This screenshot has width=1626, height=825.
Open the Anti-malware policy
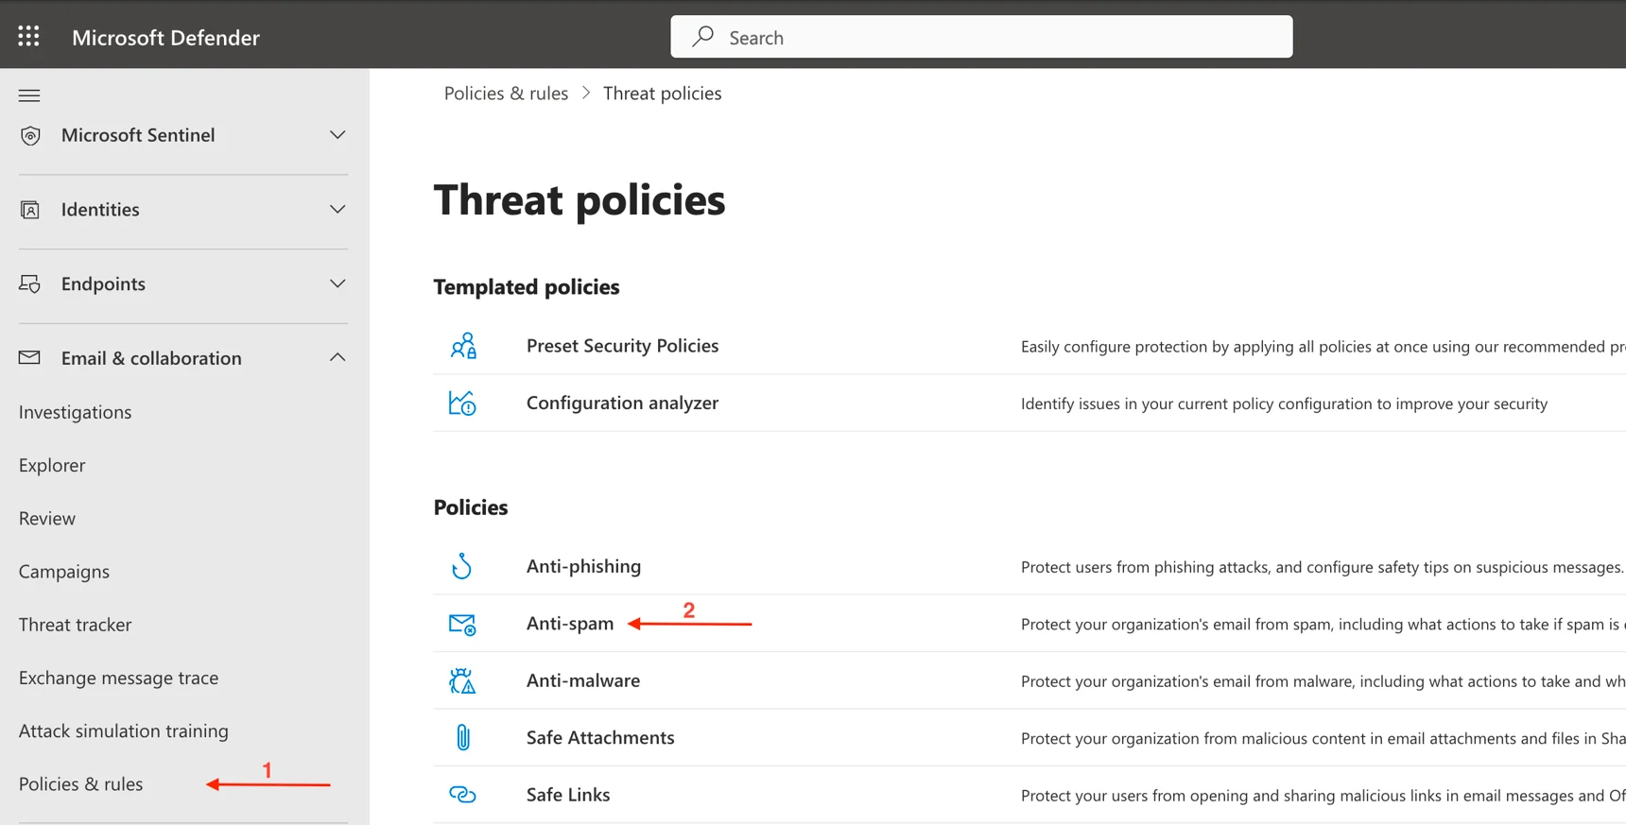(x=583, y=680)
